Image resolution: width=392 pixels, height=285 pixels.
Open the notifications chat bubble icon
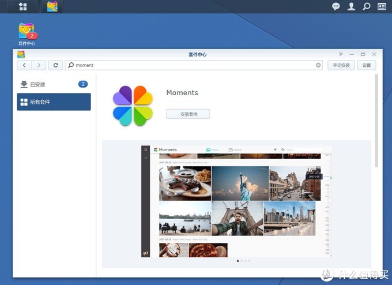(x=336, y=6)
